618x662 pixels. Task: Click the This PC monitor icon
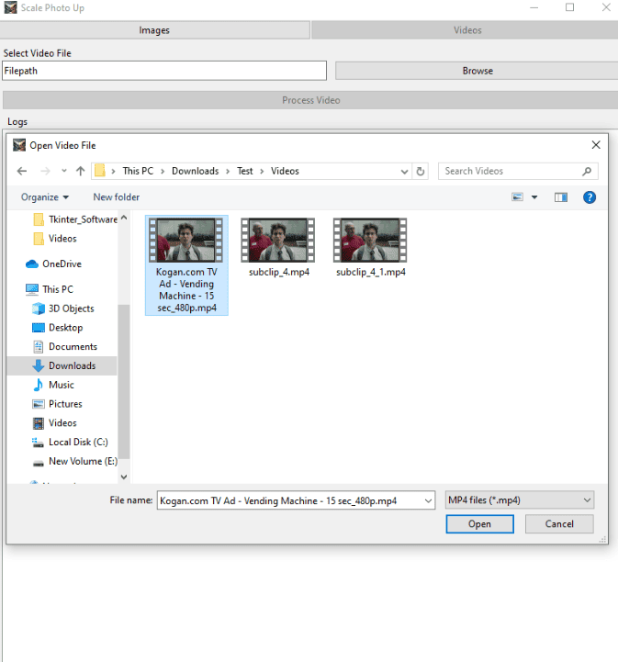coord(32,289)
